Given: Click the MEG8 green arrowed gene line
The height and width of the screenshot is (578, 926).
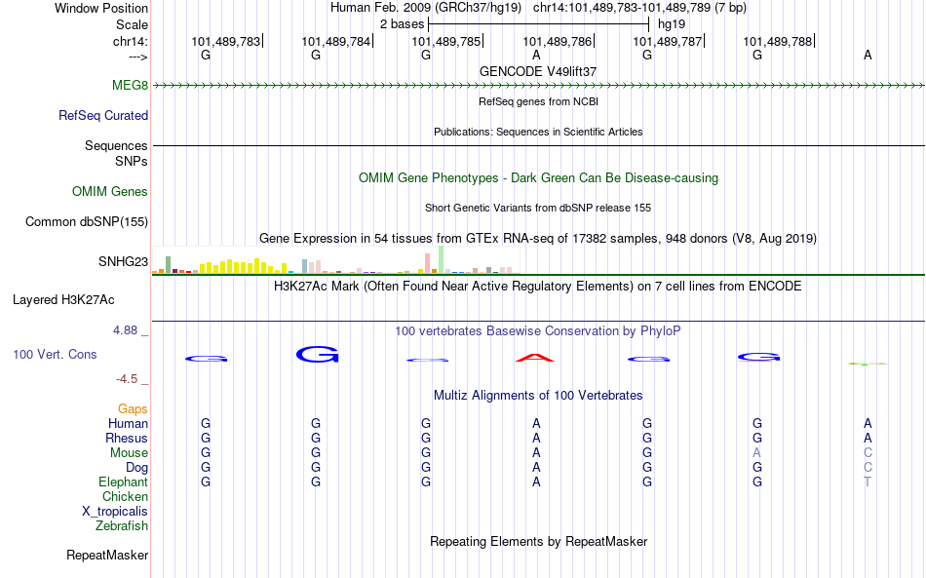Looking at the screenshot, I should click(x=538, y=86).
